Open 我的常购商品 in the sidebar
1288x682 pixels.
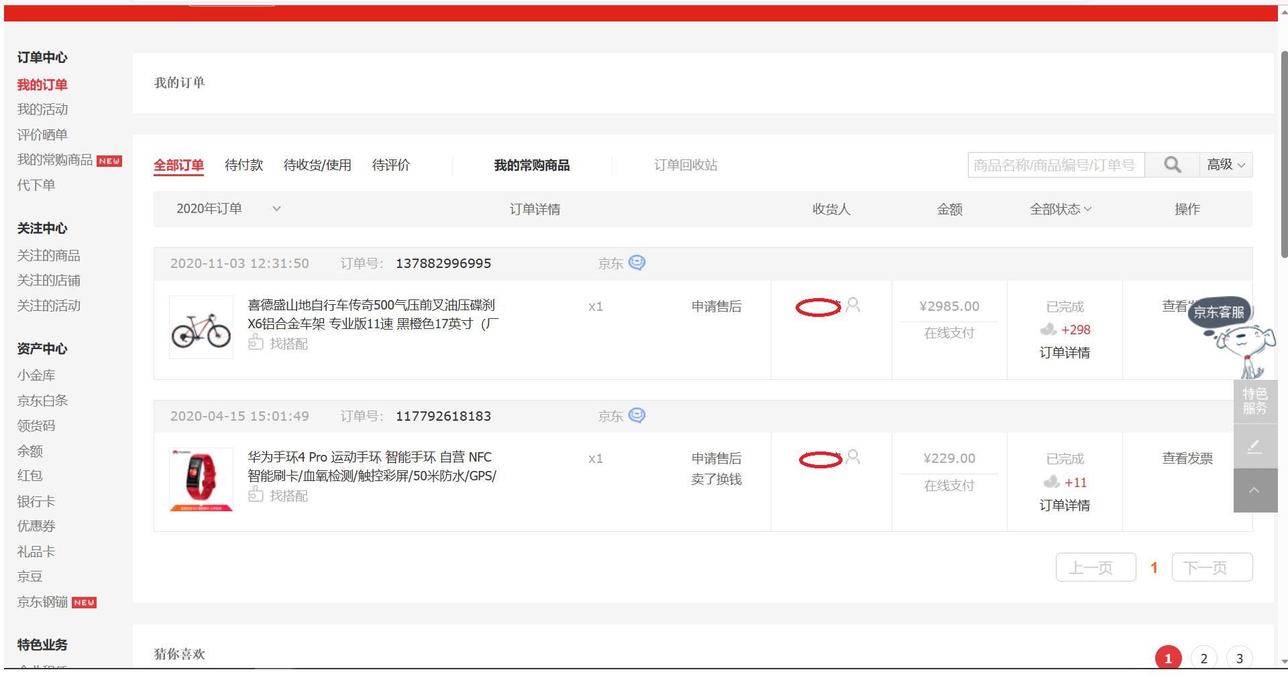55,159
